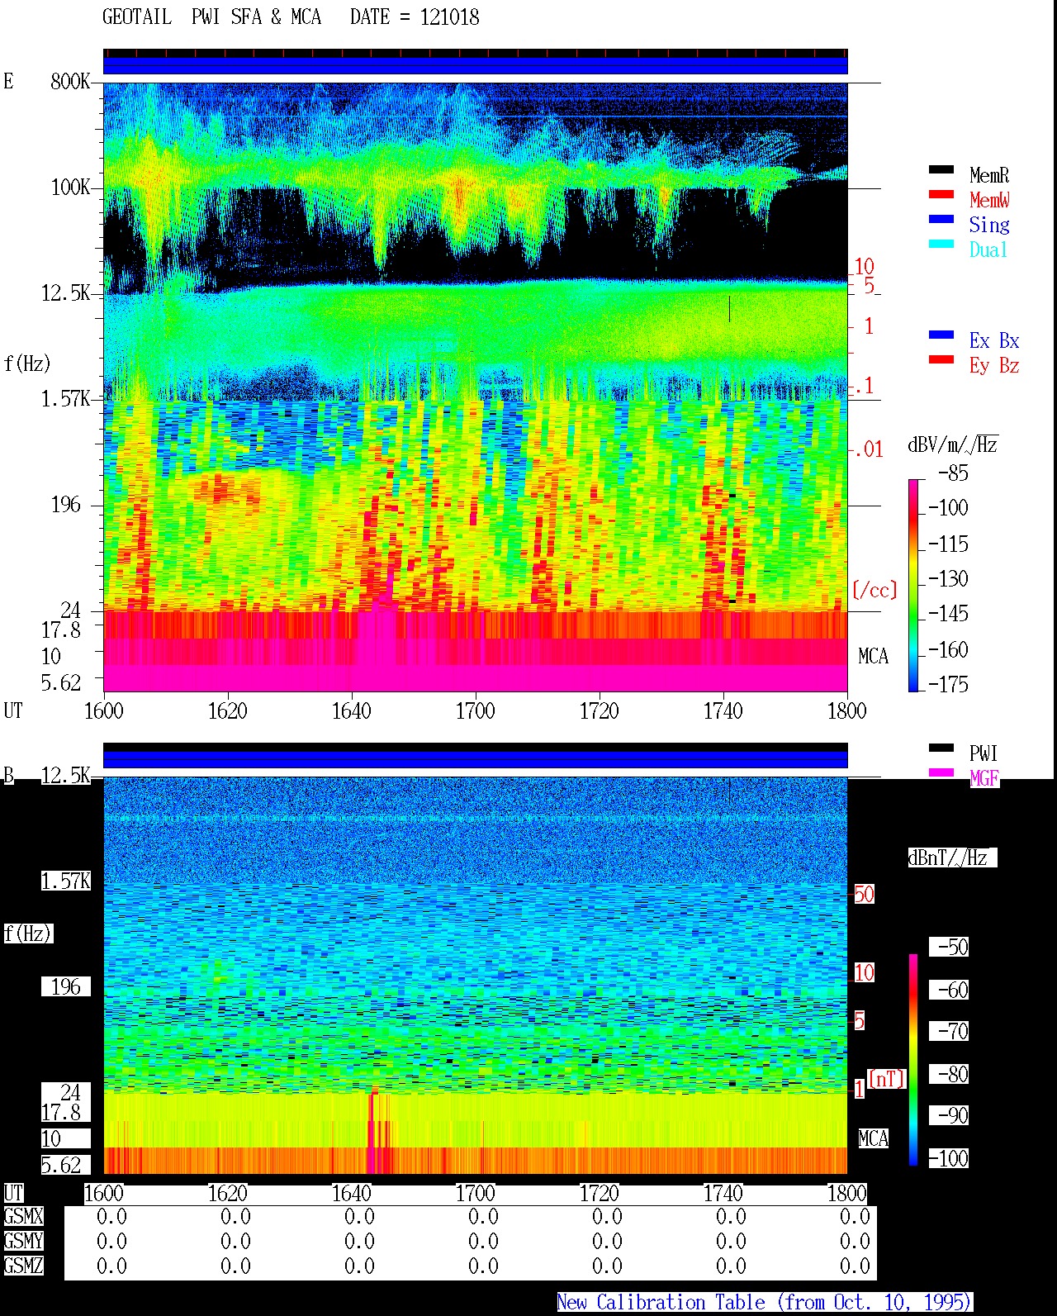
Task: Click the 12.5K label on the E panel
Action: [x=66, y=292]
